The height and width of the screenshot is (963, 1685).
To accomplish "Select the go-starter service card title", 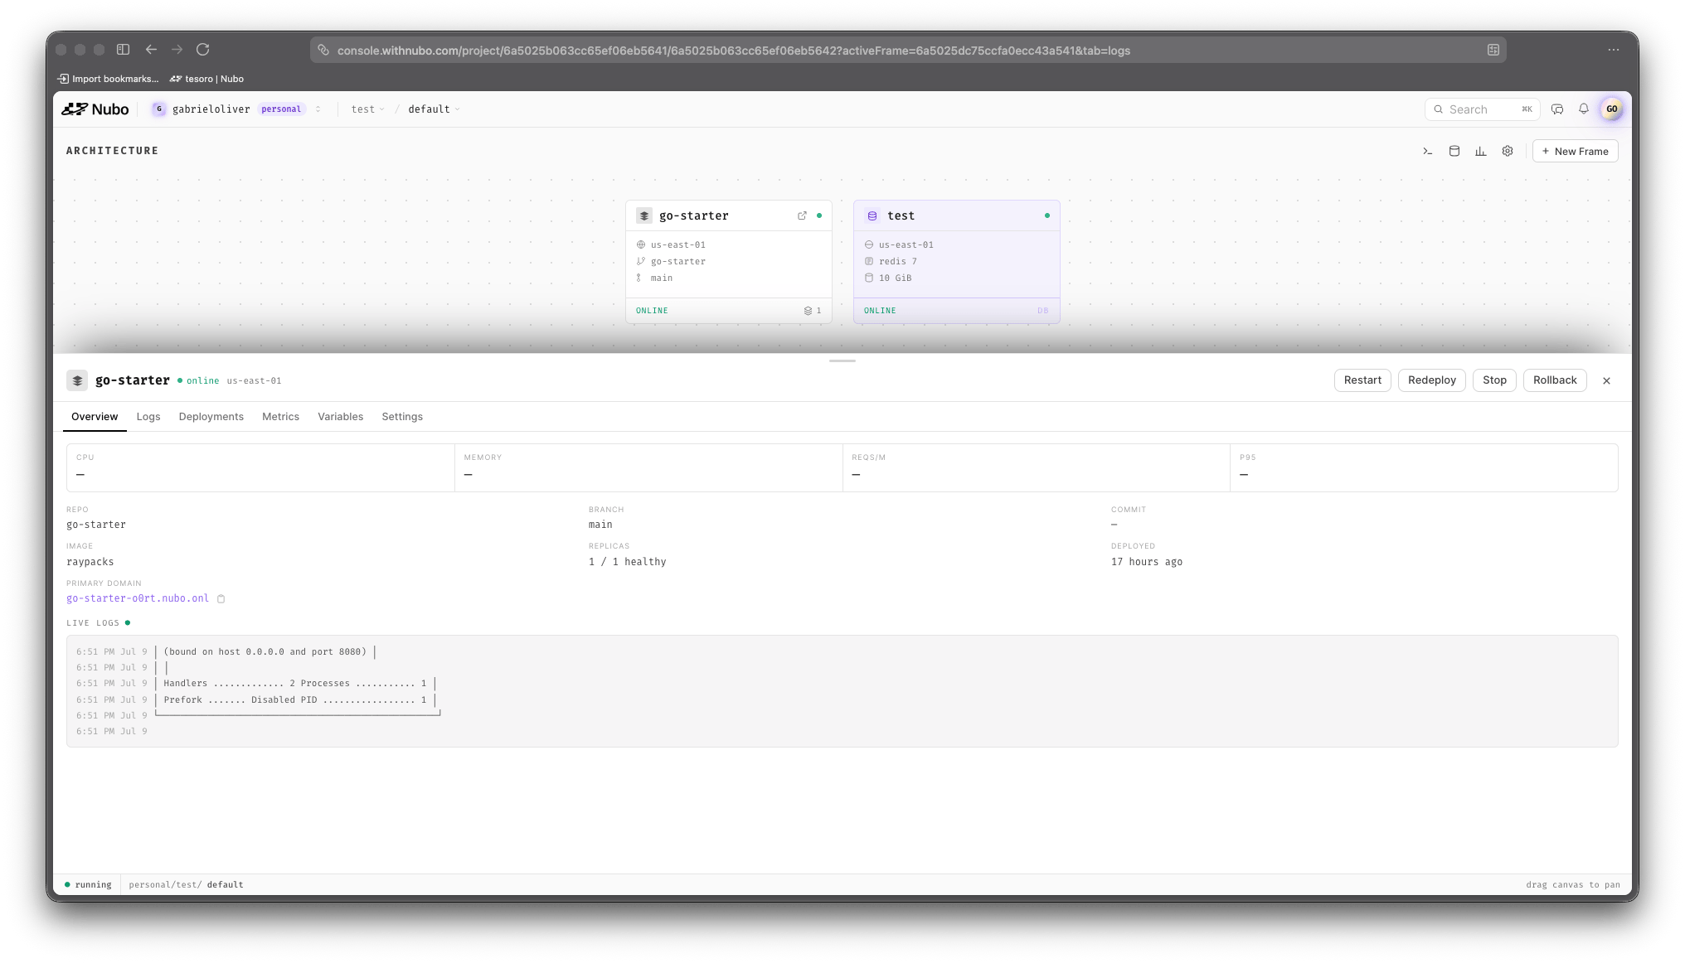I will [693, 215].
